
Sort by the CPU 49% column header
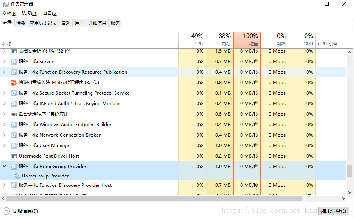(x=192, y=40)
